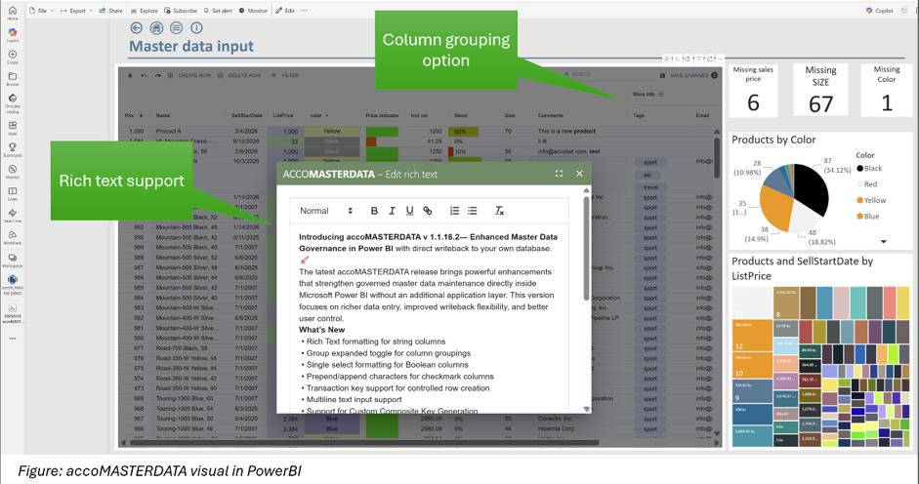Open Scorecards in the left sidebar

[x=13, y=150]
